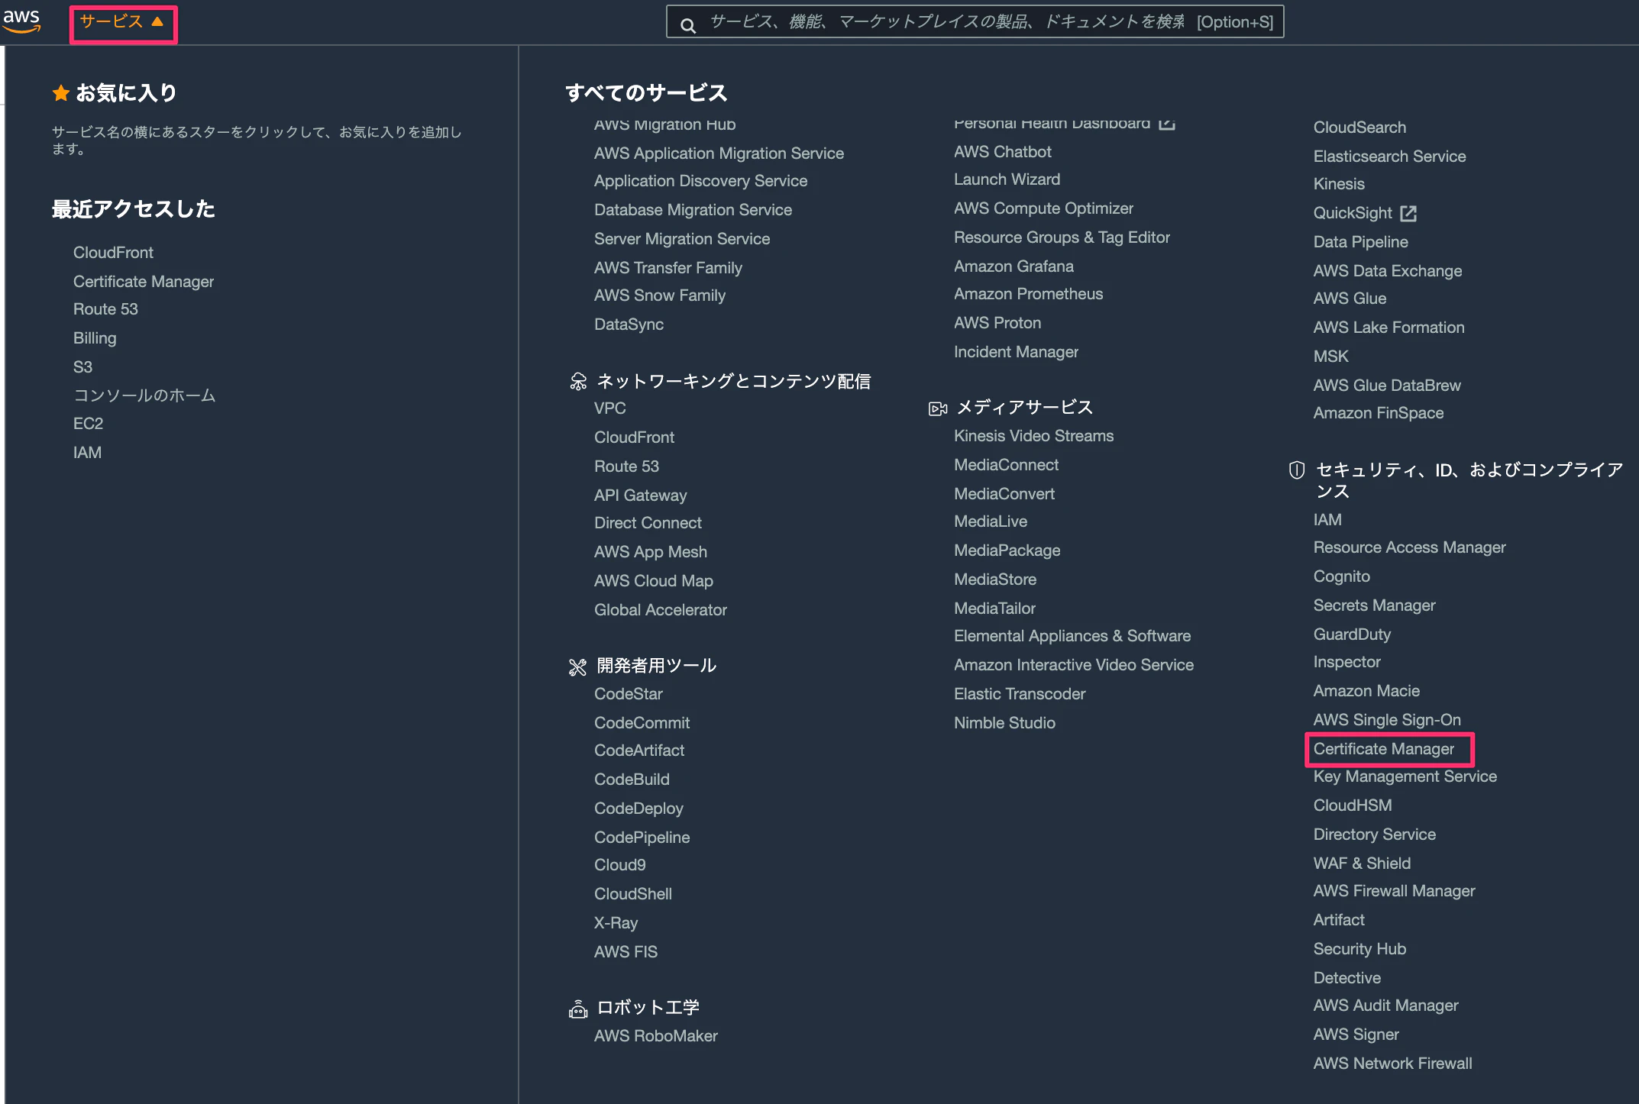Viewport: 1639px width, 1104px height.
Task: Open VPC service
Action: click(609, 408)
